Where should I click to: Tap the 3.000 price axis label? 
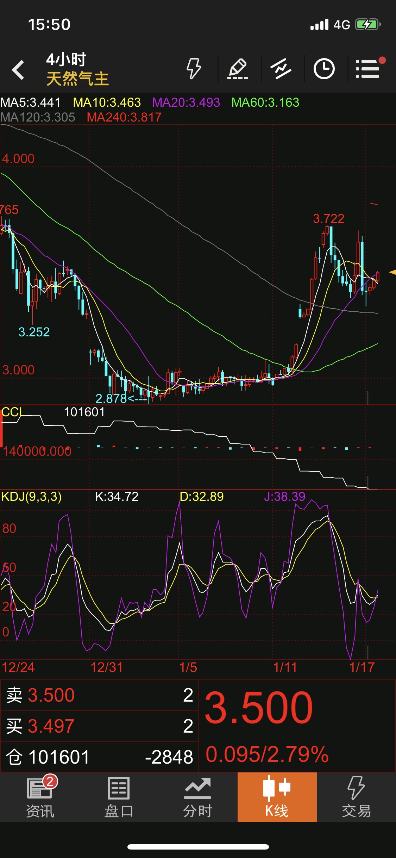click(x=18, y=370)
